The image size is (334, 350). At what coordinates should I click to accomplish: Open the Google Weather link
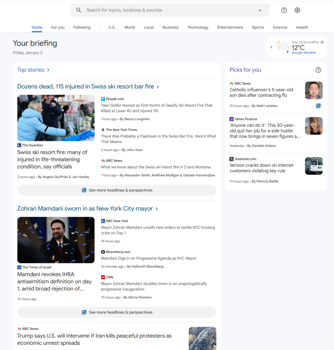pos(304,53)
